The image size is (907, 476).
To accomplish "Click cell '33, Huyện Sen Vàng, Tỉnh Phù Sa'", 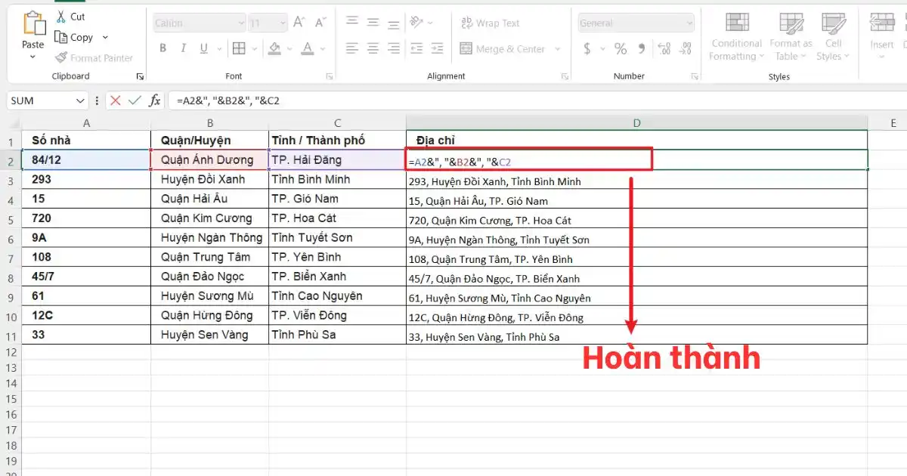I will 636,335.
